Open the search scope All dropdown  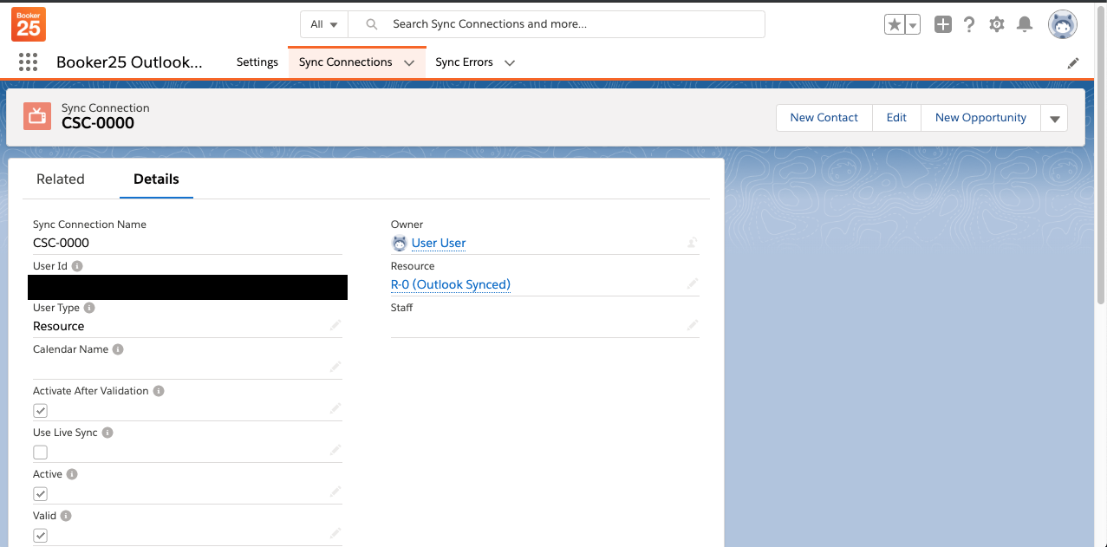[324, 24]
